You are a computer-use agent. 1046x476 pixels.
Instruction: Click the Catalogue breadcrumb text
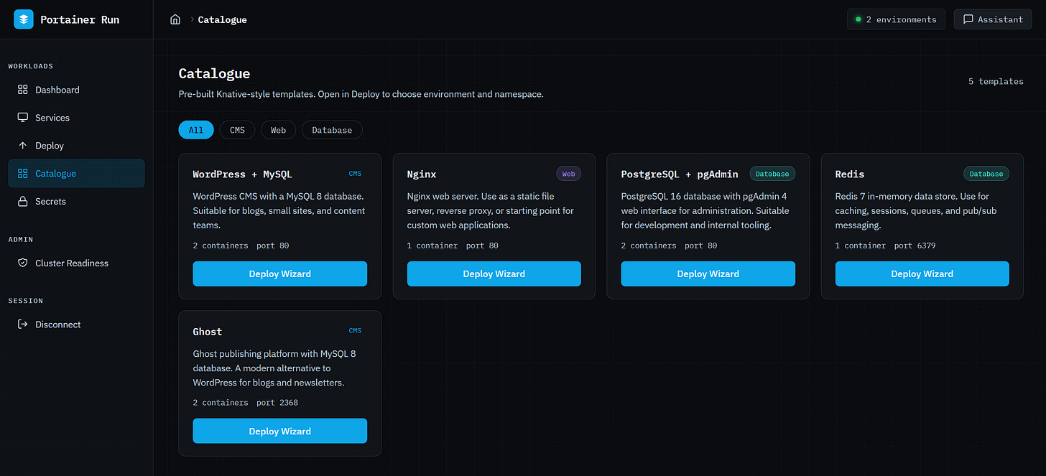[x=223, y=20]
